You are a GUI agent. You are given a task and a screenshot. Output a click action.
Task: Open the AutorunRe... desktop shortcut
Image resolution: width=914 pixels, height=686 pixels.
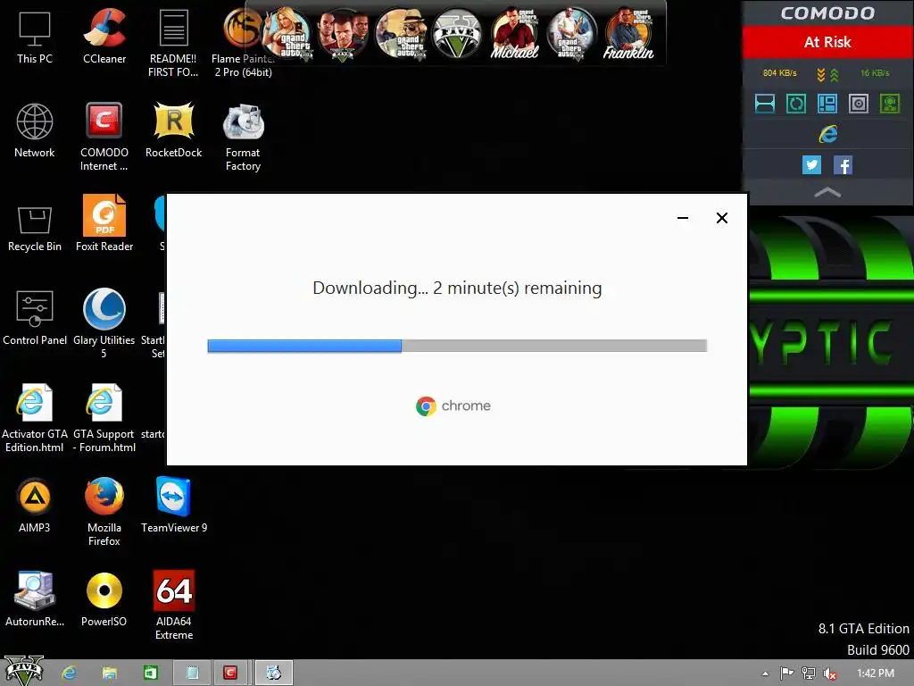pos(35,599)
